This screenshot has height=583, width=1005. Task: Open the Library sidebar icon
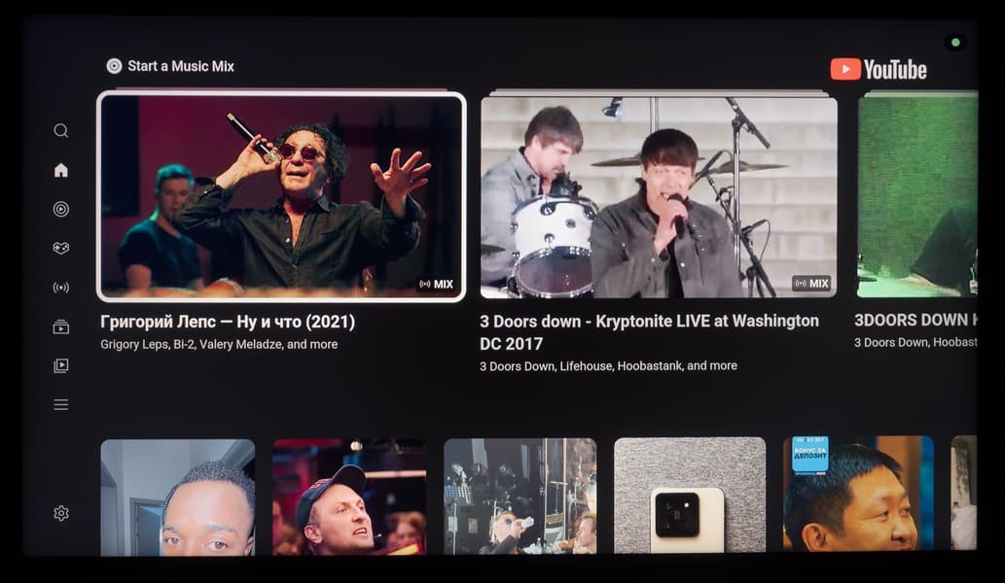pyautogui.click(x=61, y=365)
